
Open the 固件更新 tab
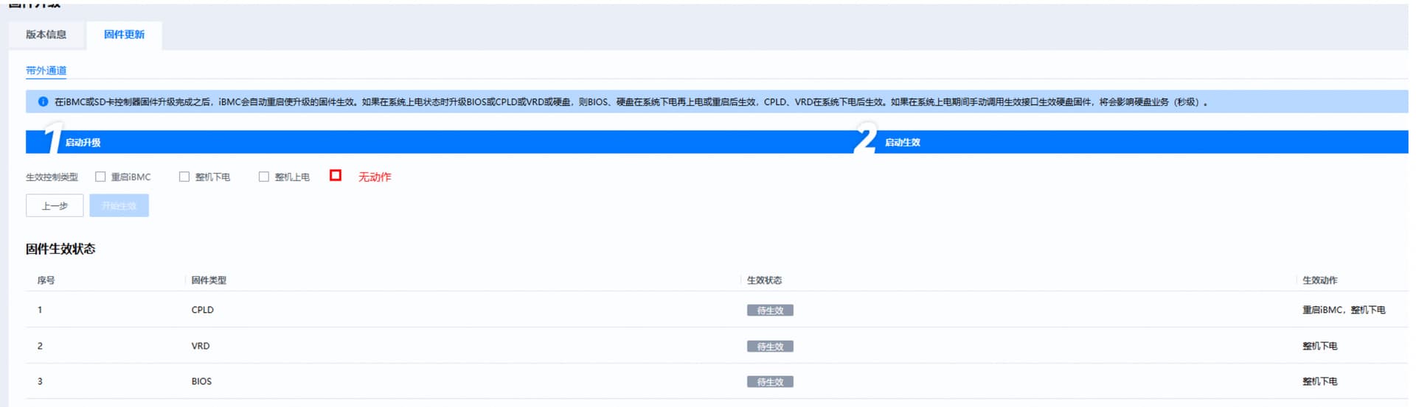coord(124,35)
